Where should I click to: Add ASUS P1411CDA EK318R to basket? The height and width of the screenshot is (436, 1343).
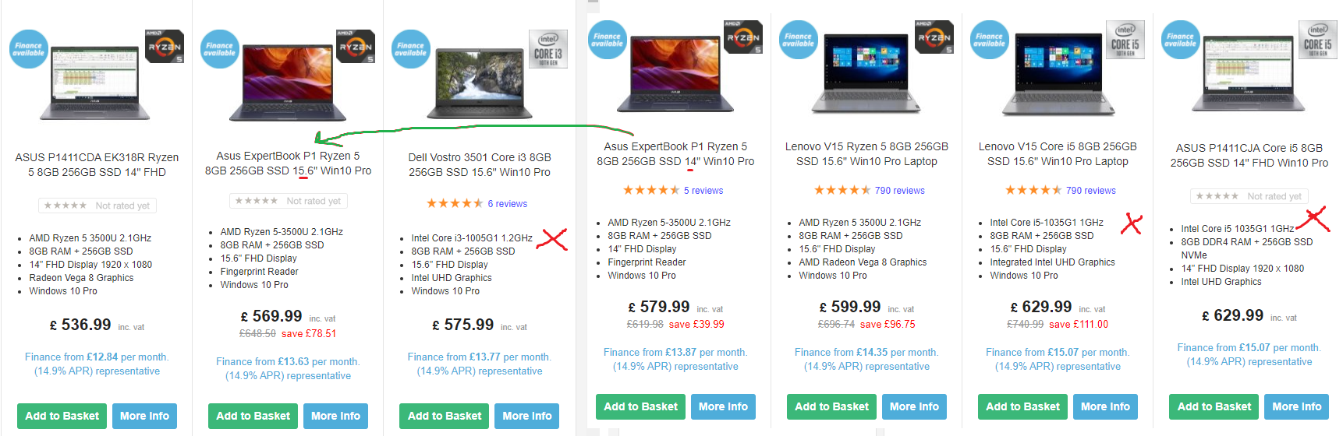[62, 416]
